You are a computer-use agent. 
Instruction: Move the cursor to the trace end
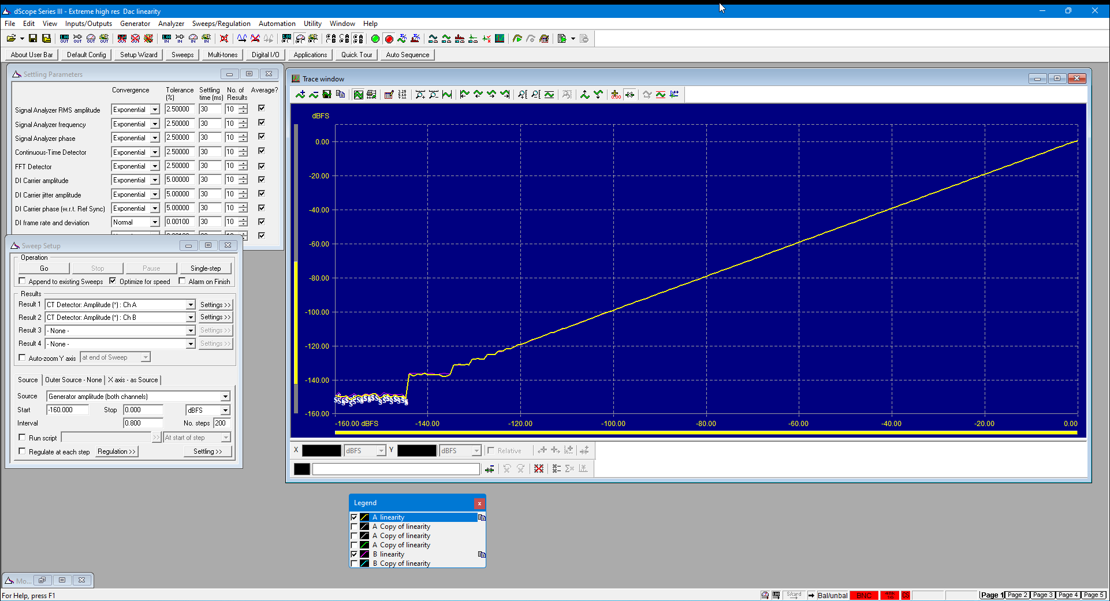pyautogui.click(x=505, y=95)
